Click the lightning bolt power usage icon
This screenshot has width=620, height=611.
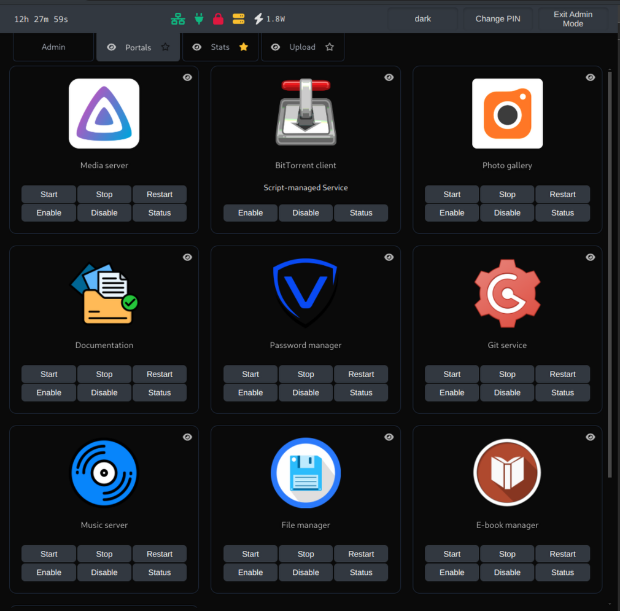(258, 18)
